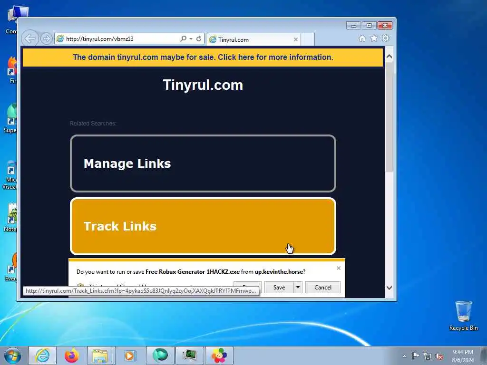Open the colorful flower taskbar app
This screenshot has width=487, height=365.
(x=219, y=355)
